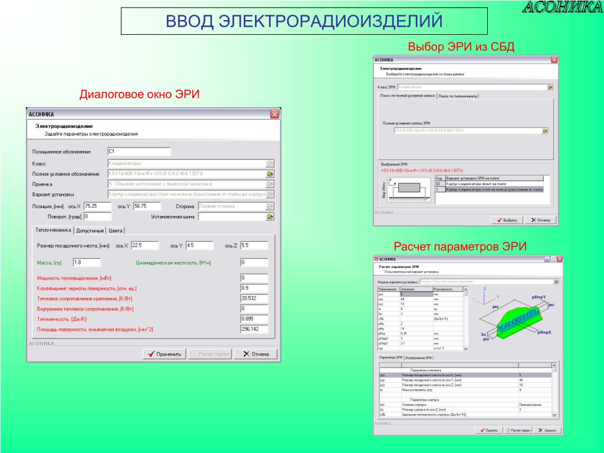Viewport: 604px width, 453px height.
Task: Click the Позиция ось Y field 56.75
Action: (x=147, y=206)
